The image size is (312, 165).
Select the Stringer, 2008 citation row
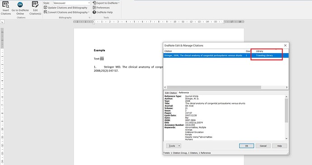pyautogui.click(x=226, y=55)
